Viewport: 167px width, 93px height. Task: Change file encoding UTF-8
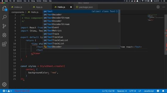click(133, 91)
